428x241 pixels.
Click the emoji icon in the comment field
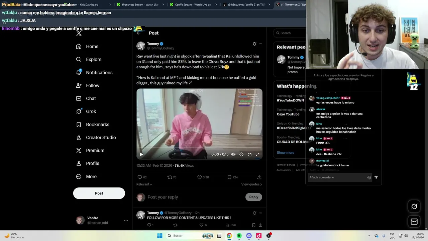pyautogui.click(x=369, y=178)
